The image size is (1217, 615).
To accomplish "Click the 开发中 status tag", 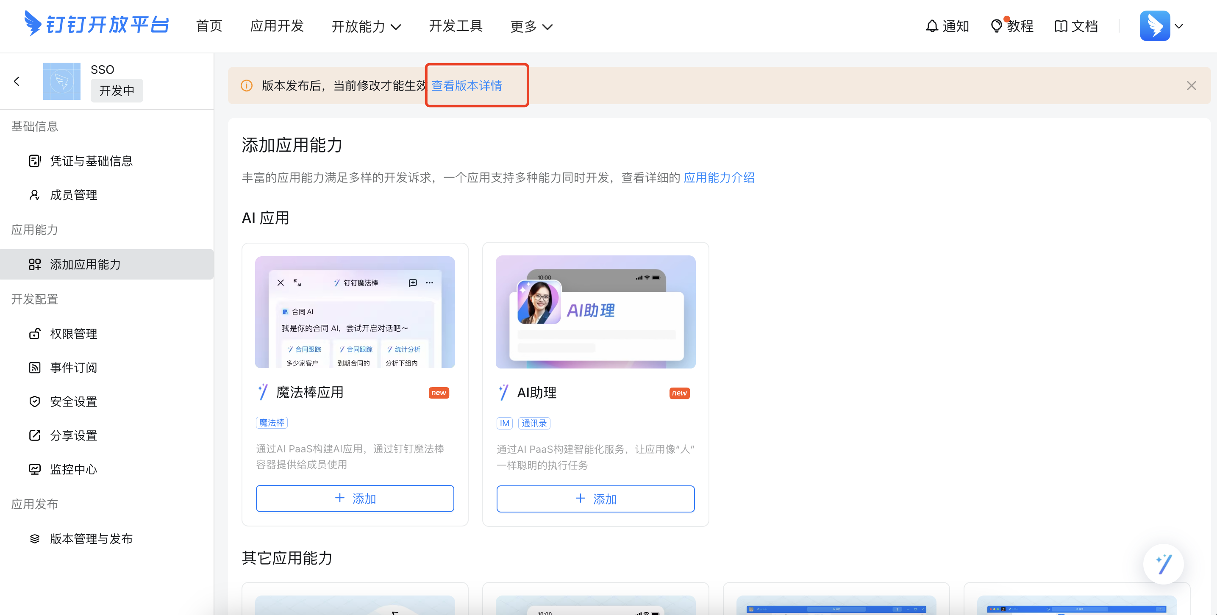I will pyautogui.click(x=117, y=91).
